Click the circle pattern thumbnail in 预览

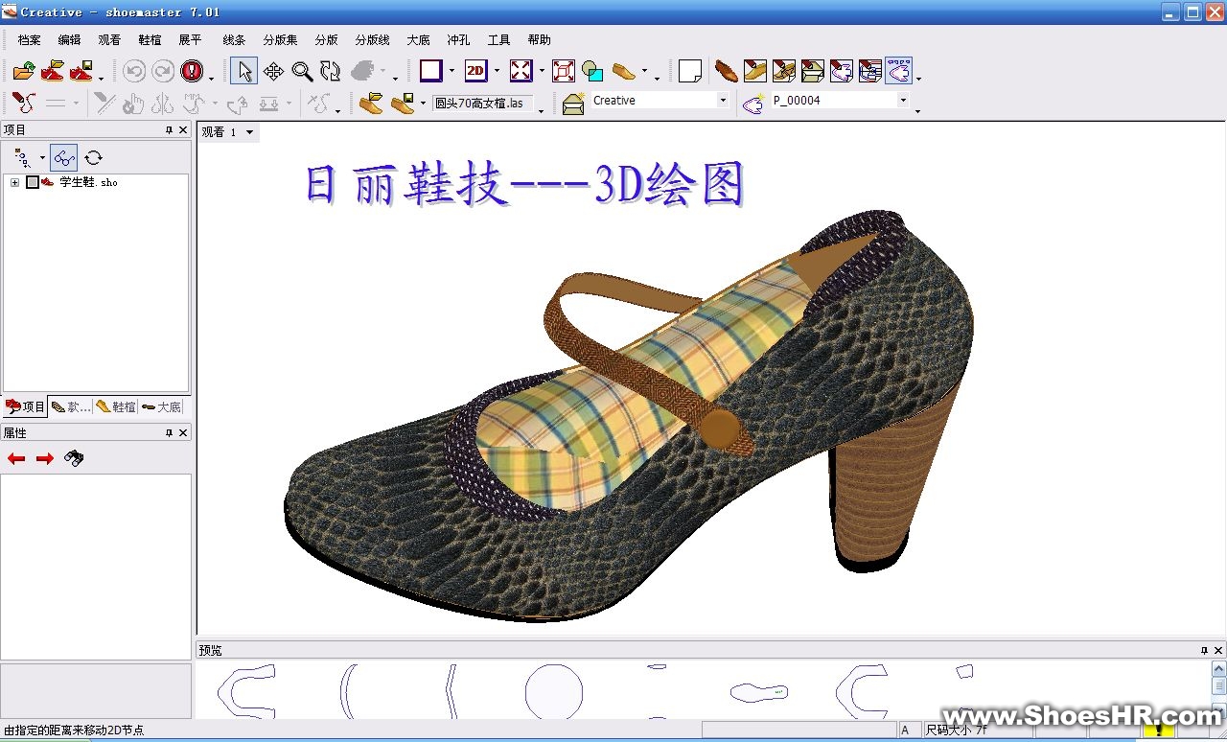pos(554,690)
